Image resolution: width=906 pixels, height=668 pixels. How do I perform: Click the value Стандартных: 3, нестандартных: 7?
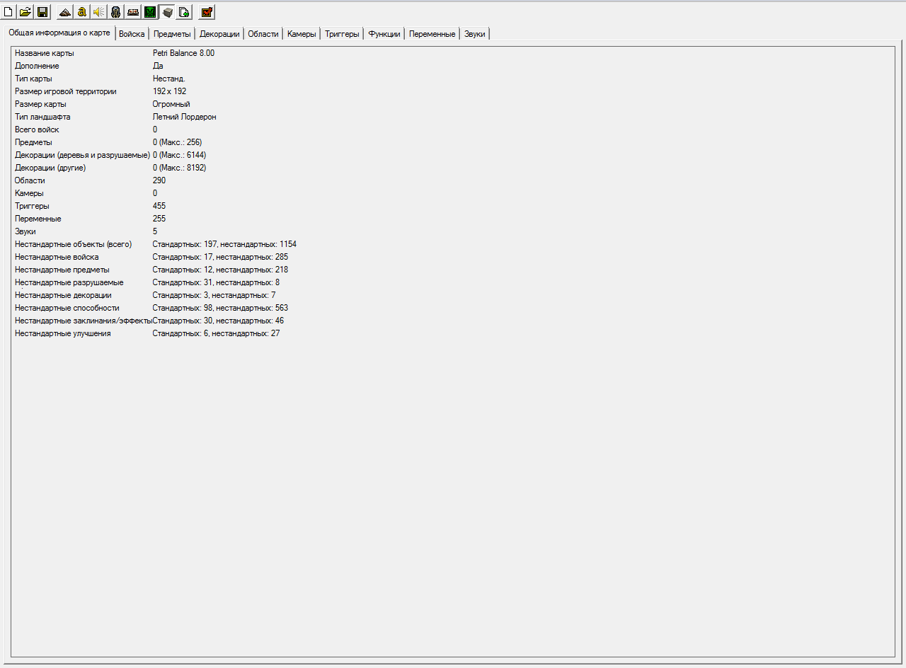[x=214, y=295]
